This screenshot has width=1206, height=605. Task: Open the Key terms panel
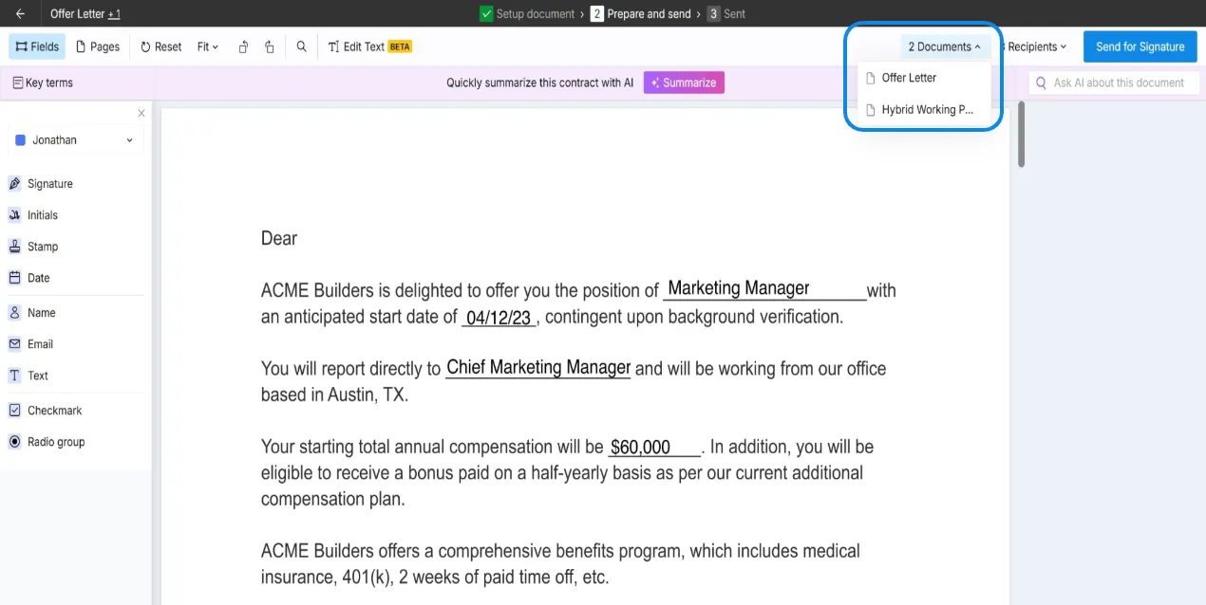coord(43,82)
